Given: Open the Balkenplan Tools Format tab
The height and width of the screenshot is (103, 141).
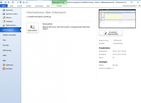Looking at the screenshot, I should click(x=59, y=6).
